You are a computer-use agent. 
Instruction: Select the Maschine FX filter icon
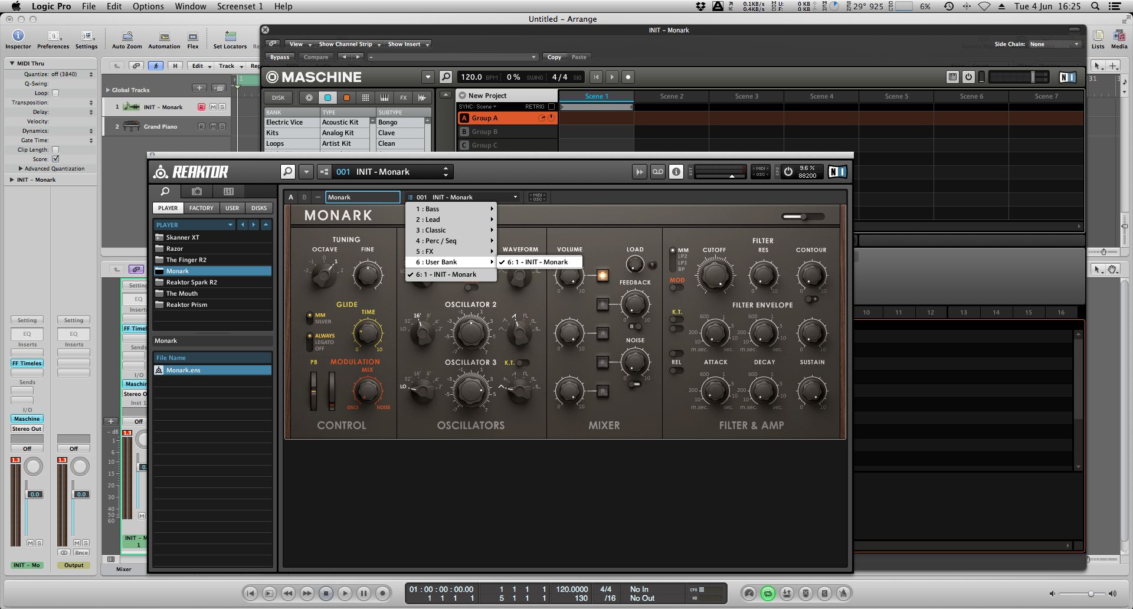click(x=403, y=98)
